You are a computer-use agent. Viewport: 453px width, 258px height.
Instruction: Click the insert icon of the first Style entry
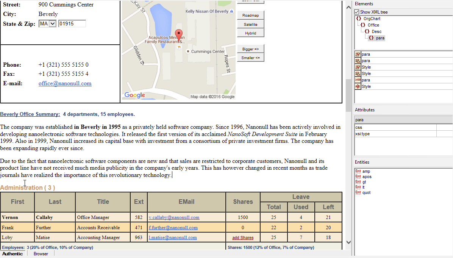(358, 67)
